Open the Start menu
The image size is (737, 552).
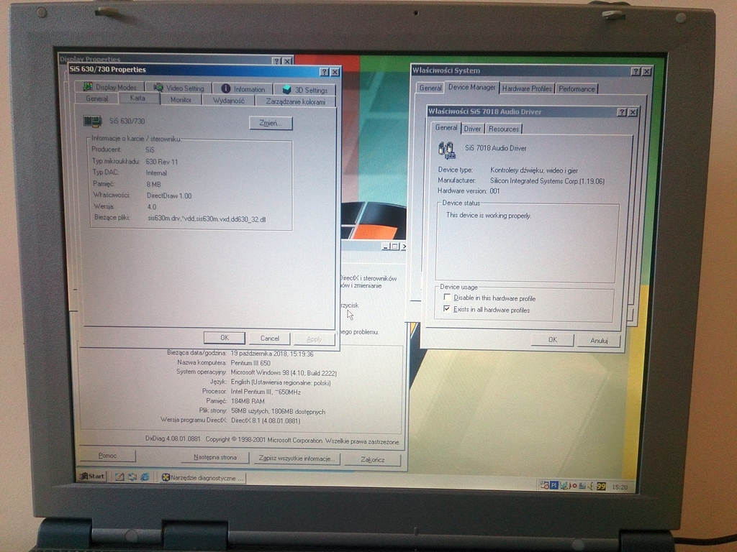coord(92,476)
